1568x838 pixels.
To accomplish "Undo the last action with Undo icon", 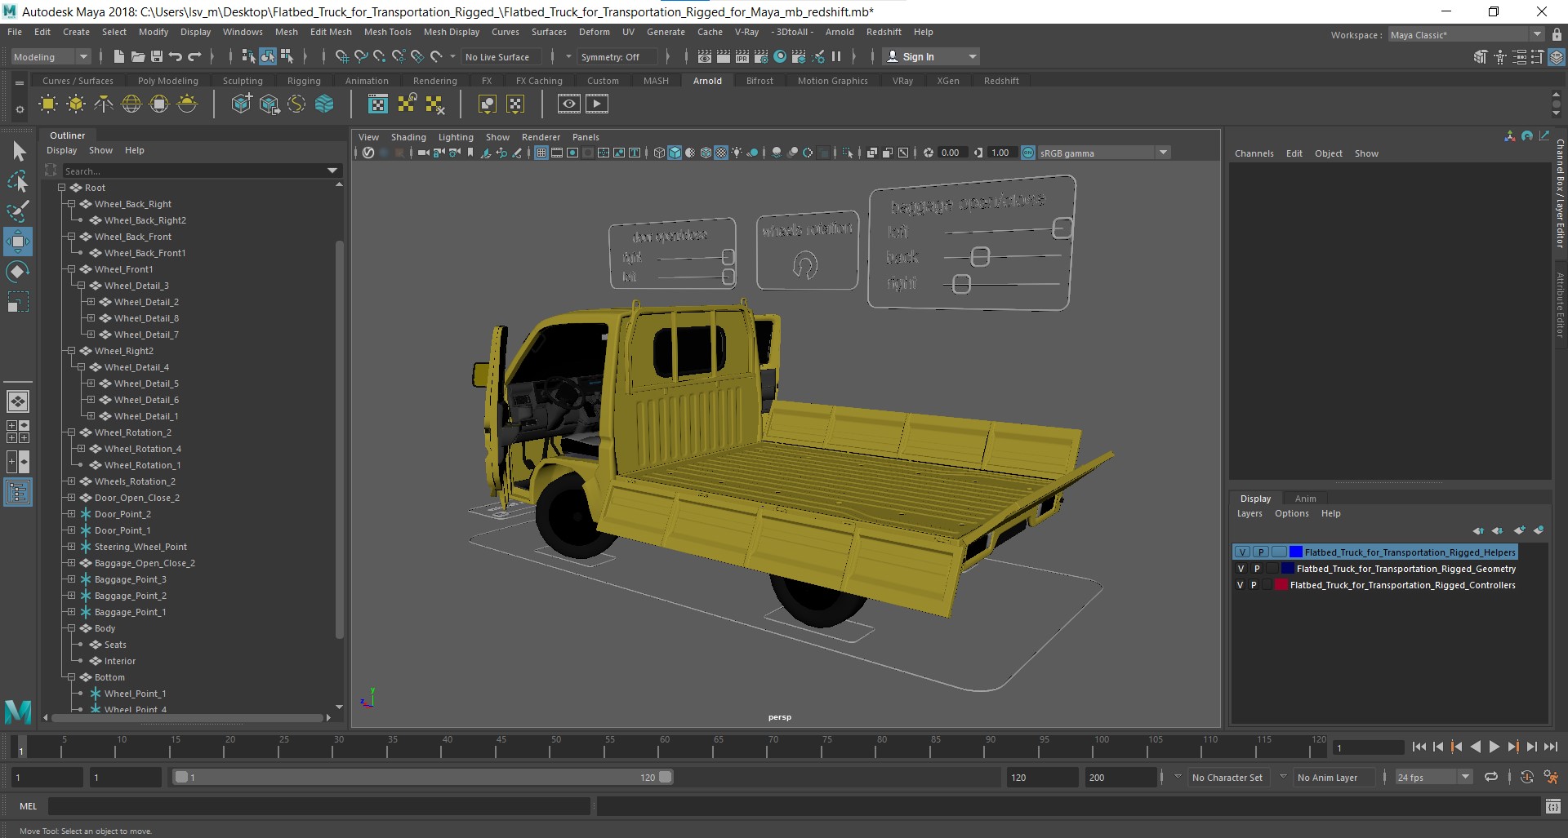I will pos(175,56).
